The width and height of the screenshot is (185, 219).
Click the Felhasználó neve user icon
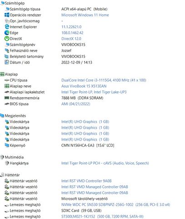[x=7, y=51]
